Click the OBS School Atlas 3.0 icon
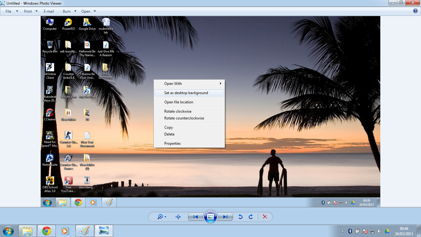This screenshot has height=237, width=421. [x=50, y=185]
